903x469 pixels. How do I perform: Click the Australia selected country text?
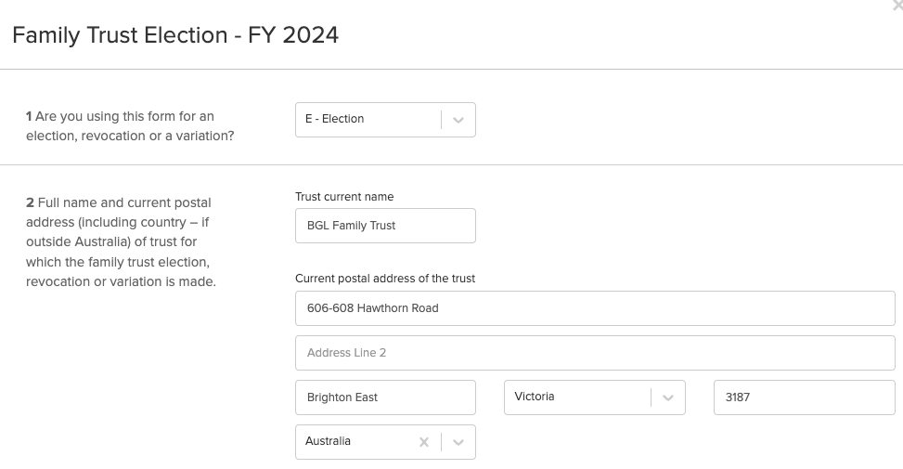(x=329, y=441)
